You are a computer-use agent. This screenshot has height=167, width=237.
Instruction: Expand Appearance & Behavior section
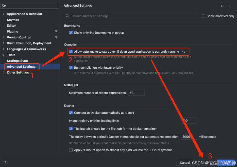click(4, 14)
